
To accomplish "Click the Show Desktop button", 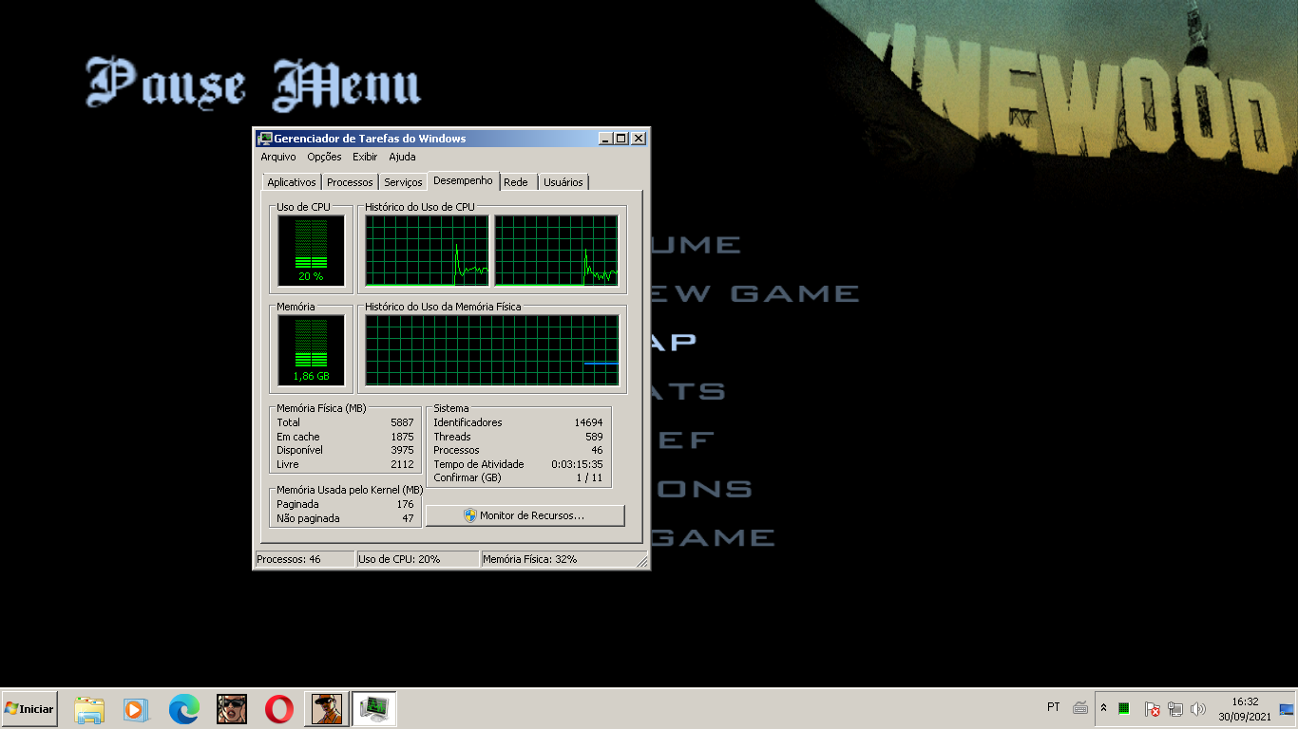I will (x=1287, y=709).
